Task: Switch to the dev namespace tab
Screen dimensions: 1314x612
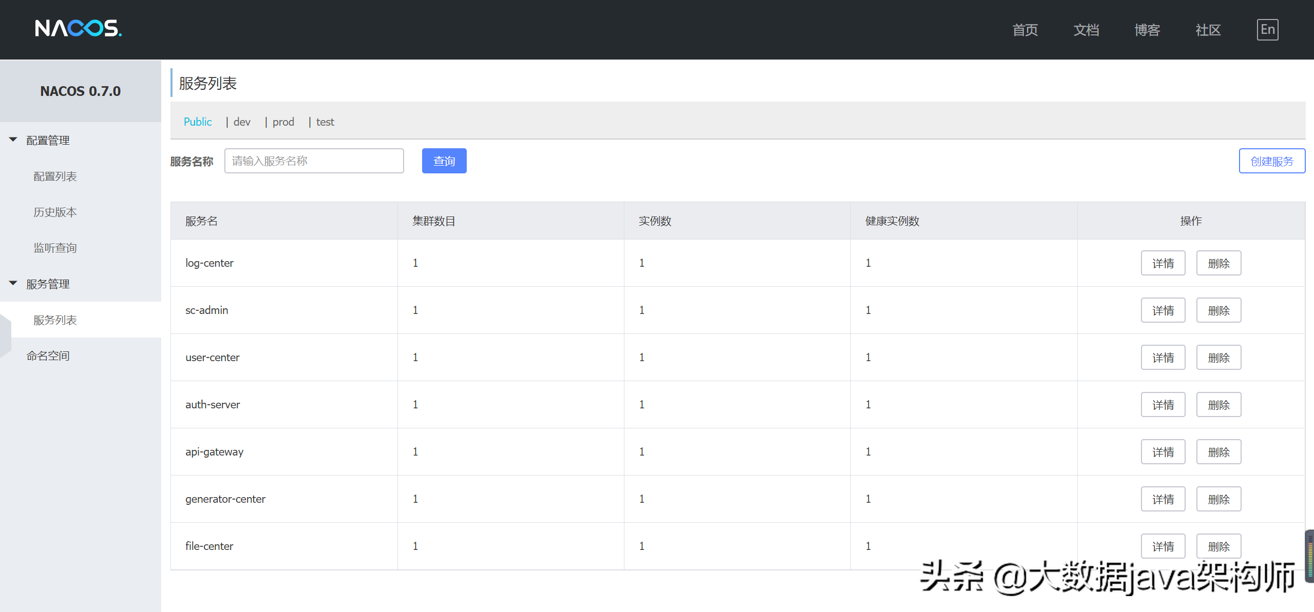Action: pos(242,122)
